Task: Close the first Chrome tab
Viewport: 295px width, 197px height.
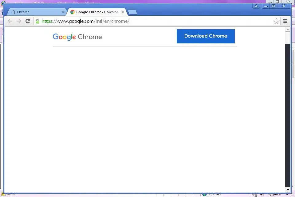Action: point(63,12)
